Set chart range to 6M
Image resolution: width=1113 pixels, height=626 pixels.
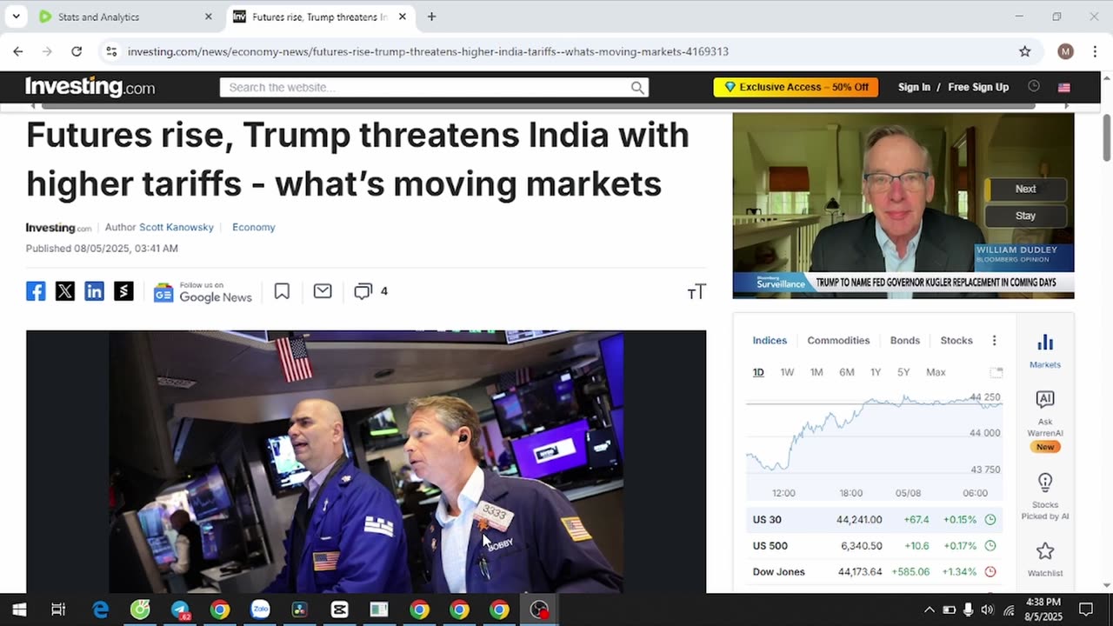coord(846,372)
